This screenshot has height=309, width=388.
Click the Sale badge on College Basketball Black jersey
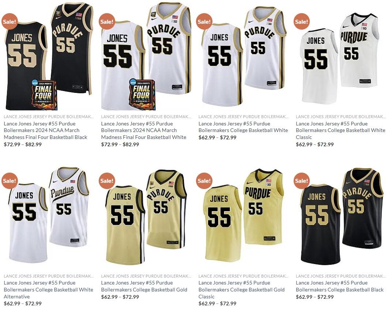pyautogui.click(x=301, y=181)
